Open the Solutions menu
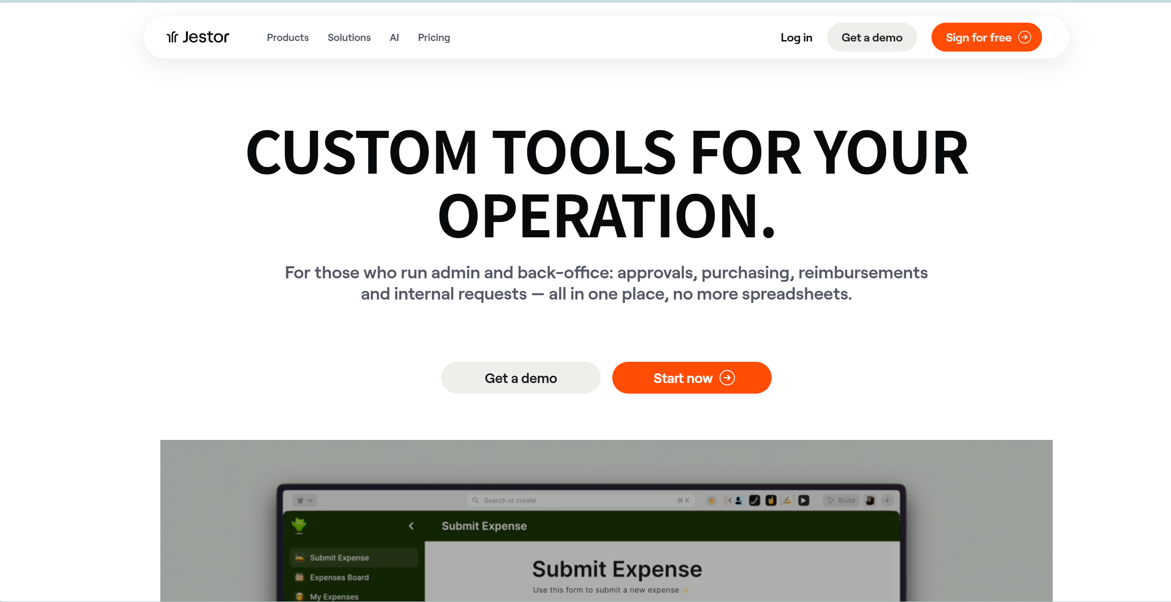This screenshot has height=602, width=1171. 349,37
